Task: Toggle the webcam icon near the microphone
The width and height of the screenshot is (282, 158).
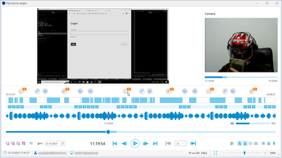Action: click(269, 143)
